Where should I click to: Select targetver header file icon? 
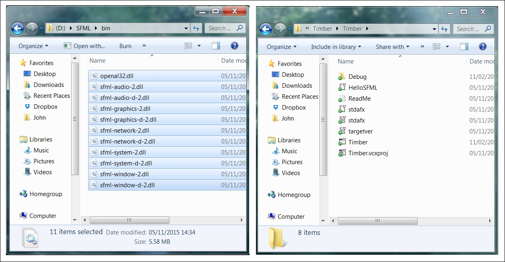click(x=342, y=131)
